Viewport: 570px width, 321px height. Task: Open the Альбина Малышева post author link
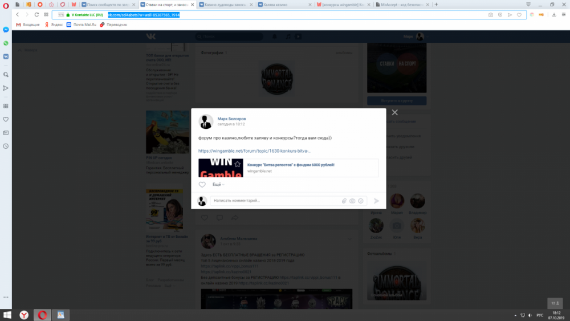click(238, 239)
